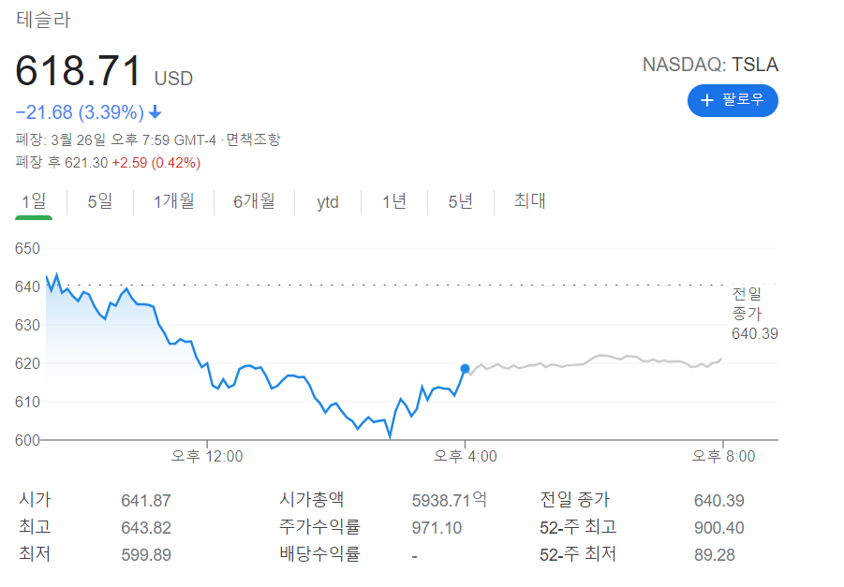
Task: Open the 면책조항 disclaimer link
Action: click(x=253, y=139)
